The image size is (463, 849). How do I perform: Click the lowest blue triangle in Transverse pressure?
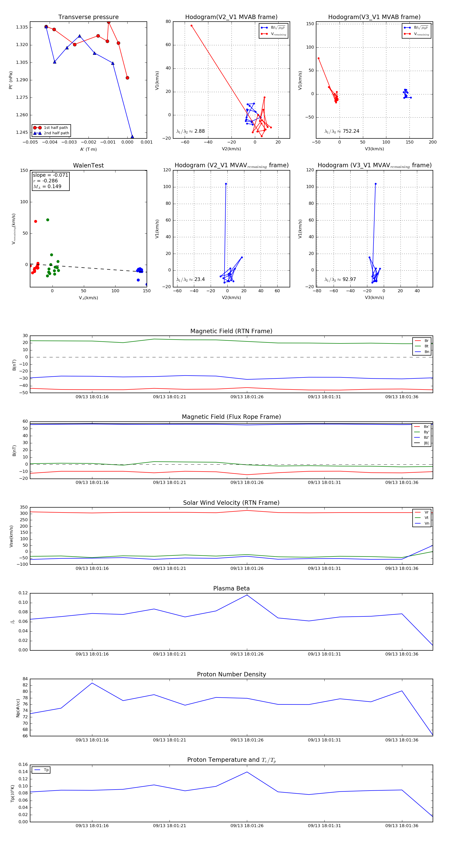pyautogui.click(x=132, y=137)
